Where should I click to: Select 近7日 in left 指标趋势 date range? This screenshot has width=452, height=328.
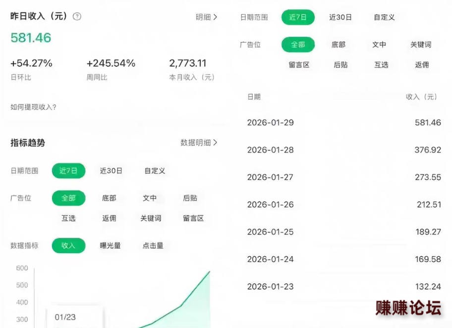tap(68, 171)
